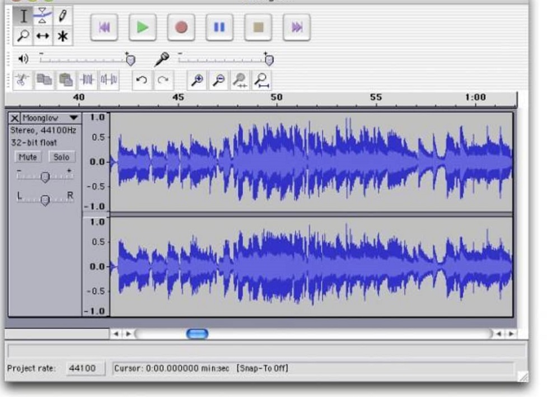Mute the Moonglow track
The image size is (547, 397).
[27, 157]
